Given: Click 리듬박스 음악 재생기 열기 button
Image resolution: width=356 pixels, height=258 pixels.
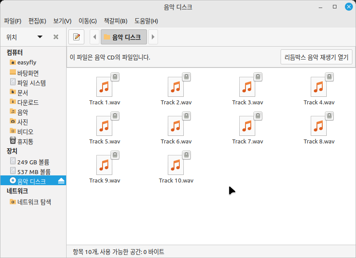Looking at the screenshot, I should [316, 57].
